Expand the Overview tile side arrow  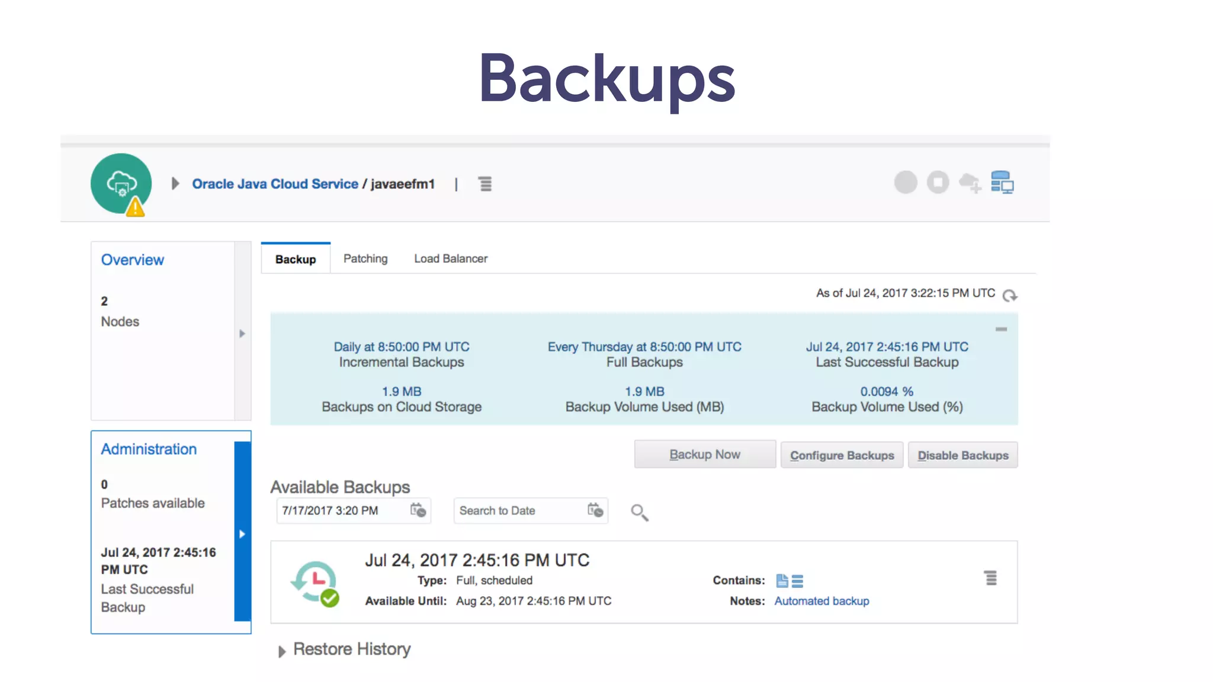[242, 333]
